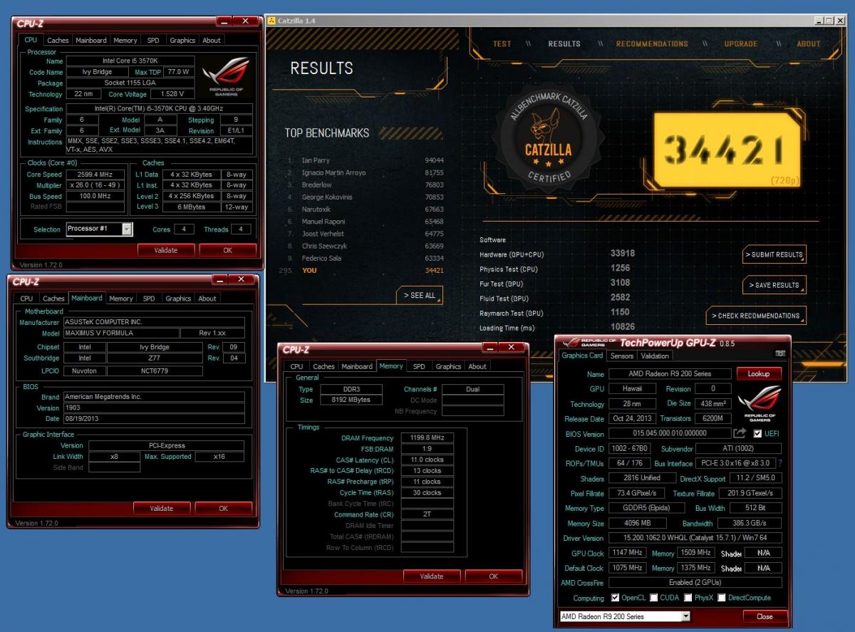
Task: Enable the PhysX computing checkbox
Action: [x=688, y=598]
